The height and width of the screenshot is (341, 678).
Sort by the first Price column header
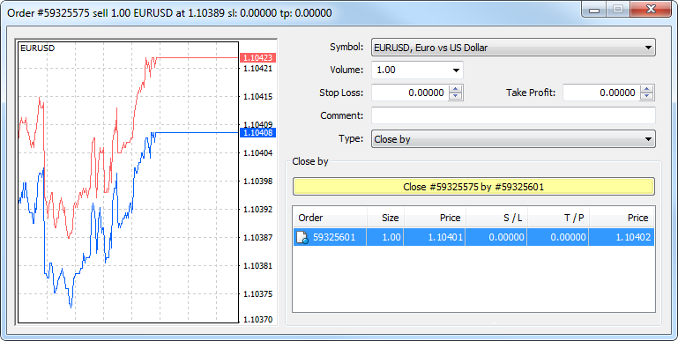(x=435, y=218)
